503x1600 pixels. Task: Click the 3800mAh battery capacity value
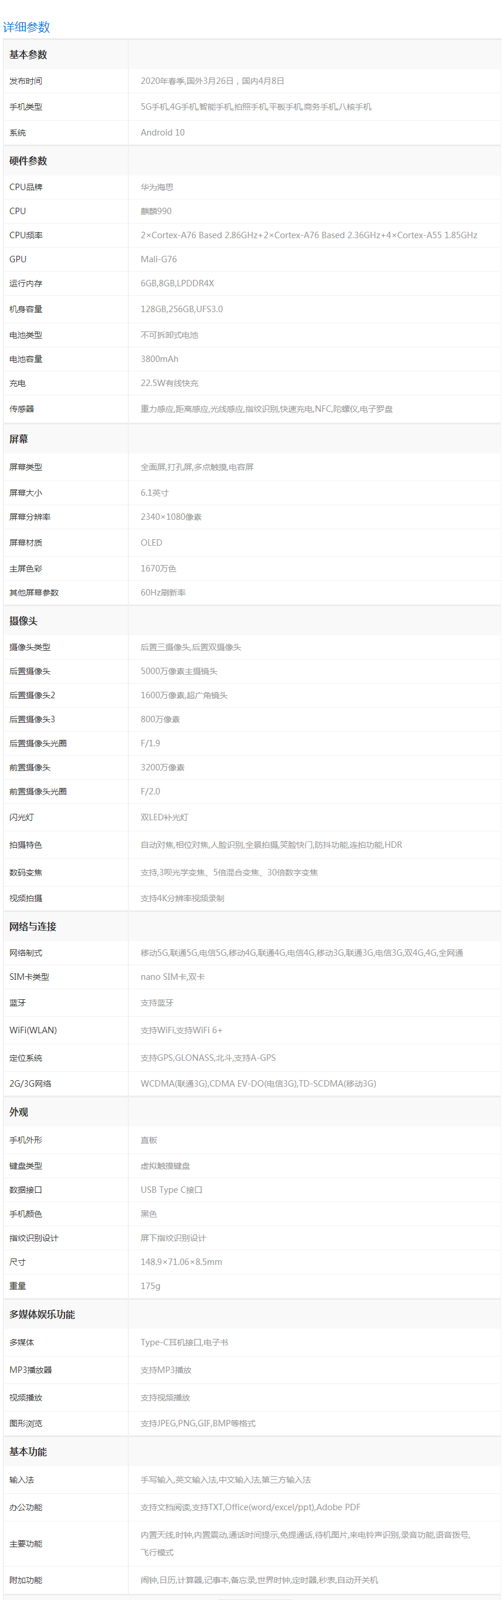159,359
